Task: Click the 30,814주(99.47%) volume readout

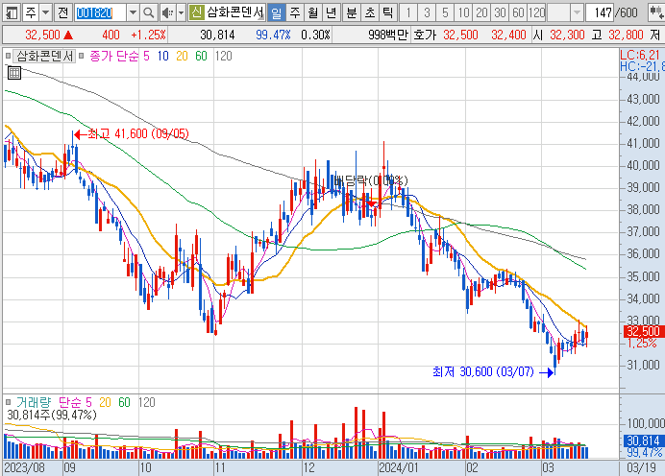Action: tap(52, 415)
